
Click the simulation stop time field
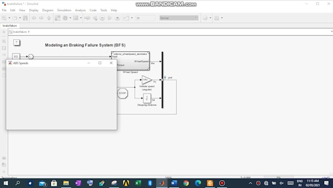145,18
